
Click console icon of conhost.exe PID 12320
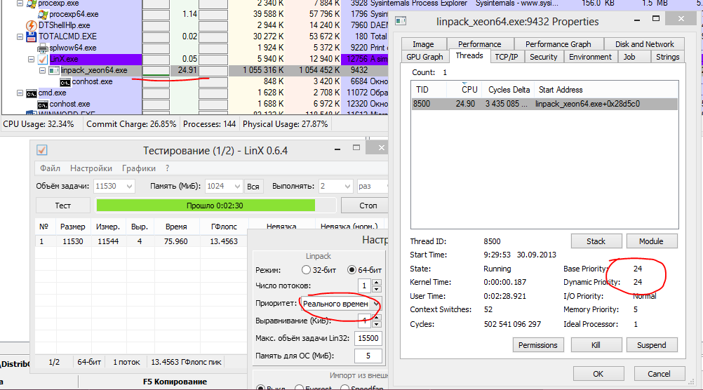pos(43,105)
